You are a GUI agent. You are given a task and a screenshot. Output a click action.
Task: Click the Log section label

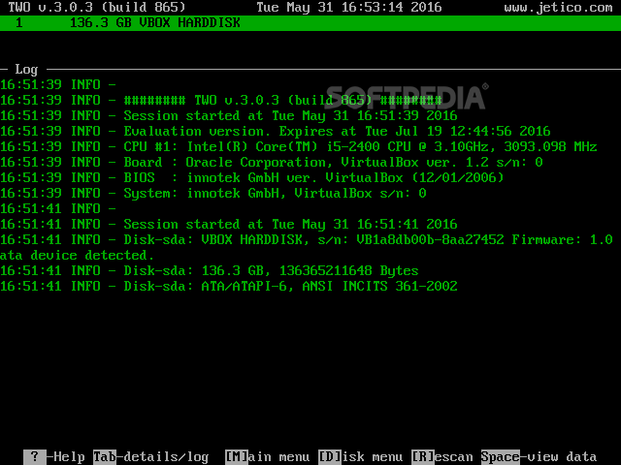tap(26, 70)
